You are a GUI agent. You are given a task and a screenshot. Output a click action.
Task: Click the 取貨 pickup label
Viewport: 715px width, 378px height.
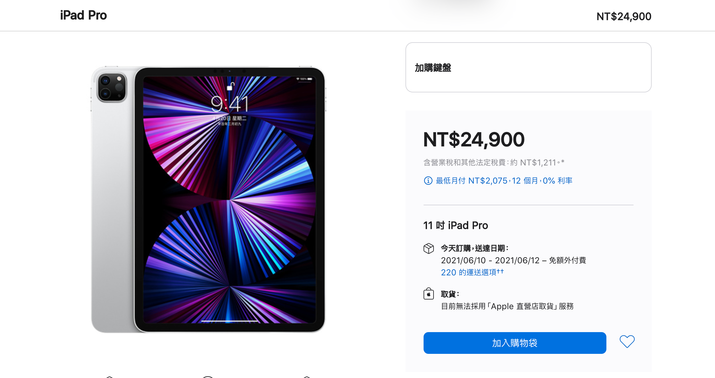[x=450, y=294]
